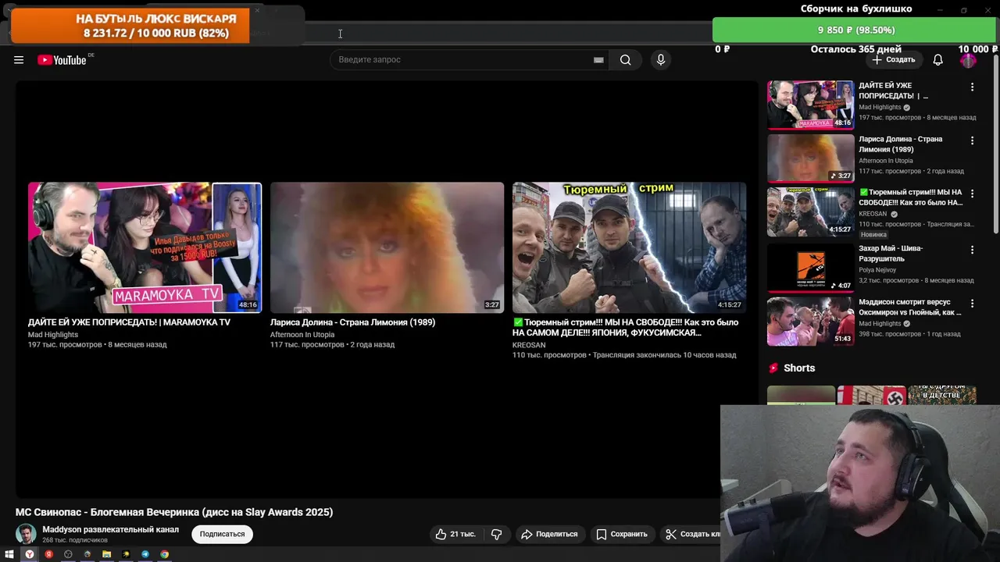Open the title 'ДАЙТЕ ЕЙ УЖЕ ПОПРИСЕДАТЬ! | MARAMOYKA TV'

129,322
